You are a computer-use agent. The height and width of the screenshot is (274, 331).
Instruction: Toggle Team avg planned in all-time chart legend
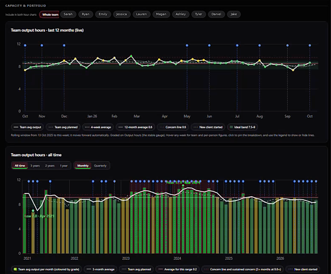point(136,269)
